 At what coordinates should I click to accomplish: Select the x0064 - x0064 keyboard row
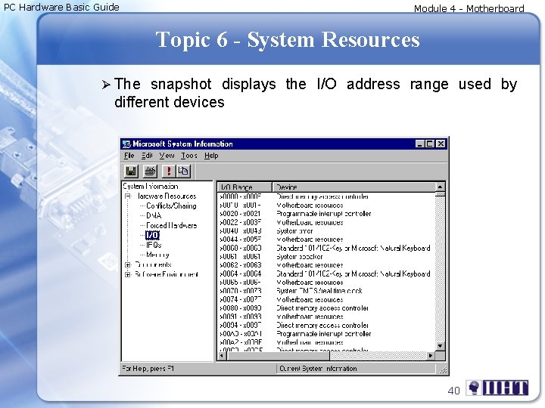(326, 274)
